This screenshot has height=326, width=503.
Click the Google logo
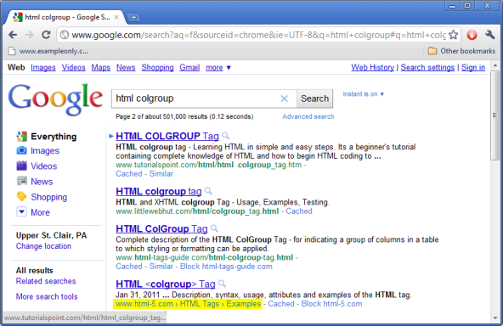point(55,98)
